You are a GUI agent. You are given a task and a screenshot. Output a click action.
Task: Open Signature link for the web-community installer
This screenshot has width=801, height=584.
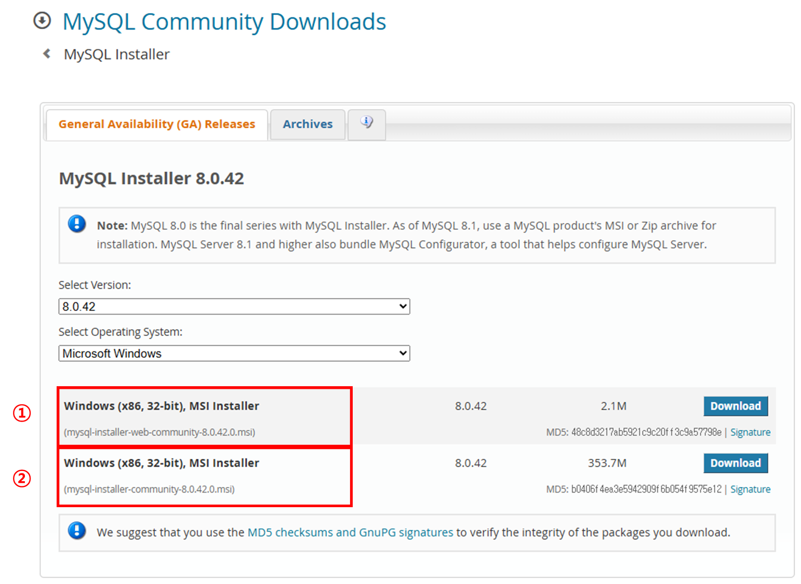(x=750, y=432)
